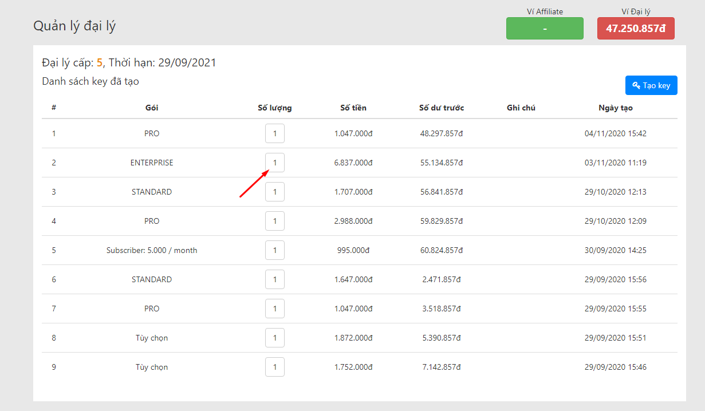The image size is (705, 411).
Task: Open the green Ví Affiliate wallet button
Action: [545, 29]
